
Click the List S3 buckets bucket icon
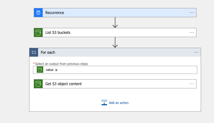(38, 32)
